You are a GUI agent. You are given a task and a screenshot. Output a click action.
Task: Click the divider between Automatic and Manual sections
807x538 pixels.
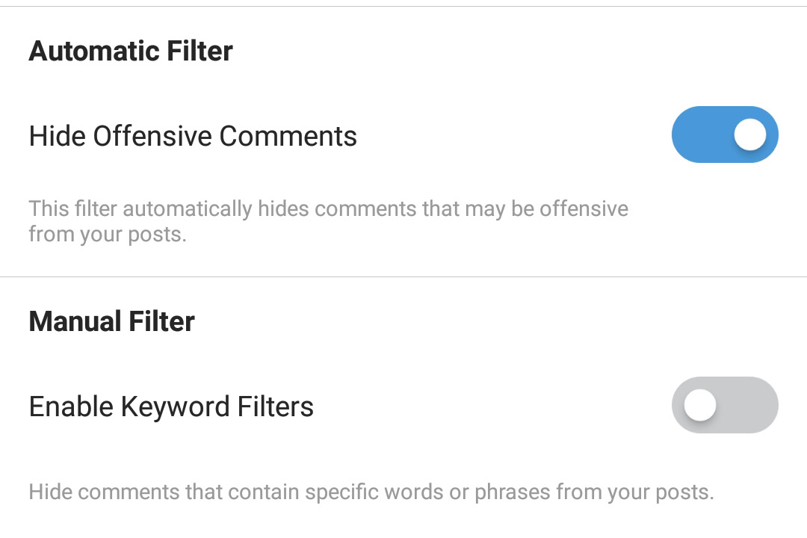point(403,277)
